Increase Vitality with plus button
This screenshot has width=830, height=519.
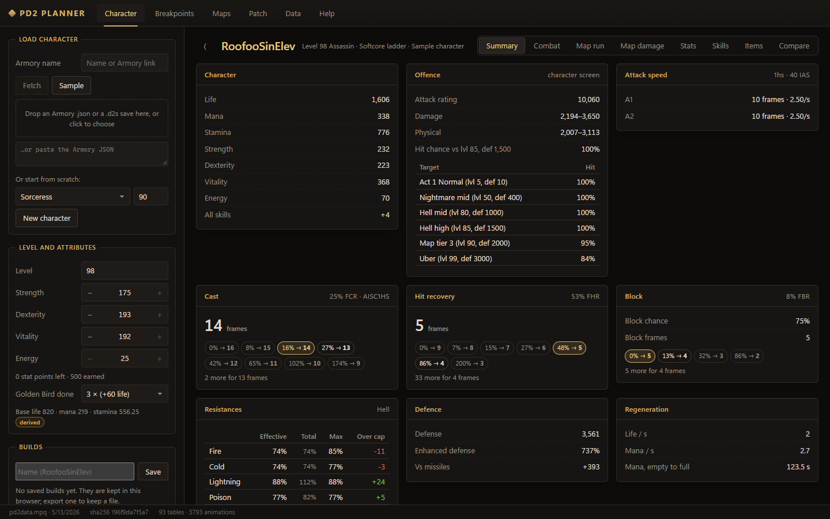(160, 337)
